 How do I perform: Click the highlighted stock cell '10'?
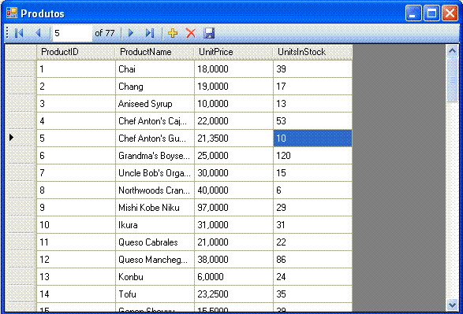pyautogui.click(x=312, y=139)
